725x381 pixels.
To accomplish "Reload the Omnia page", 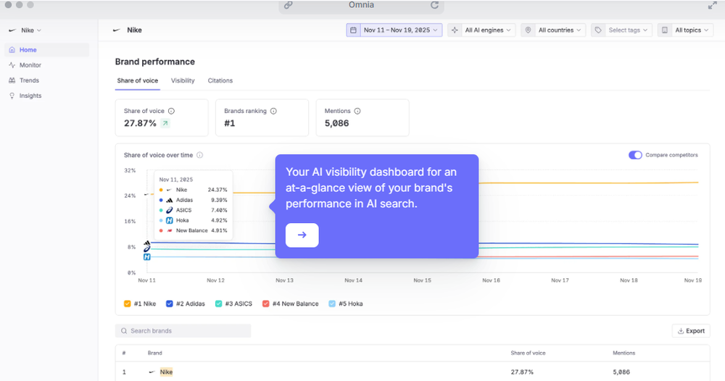I will coord(434,5).
